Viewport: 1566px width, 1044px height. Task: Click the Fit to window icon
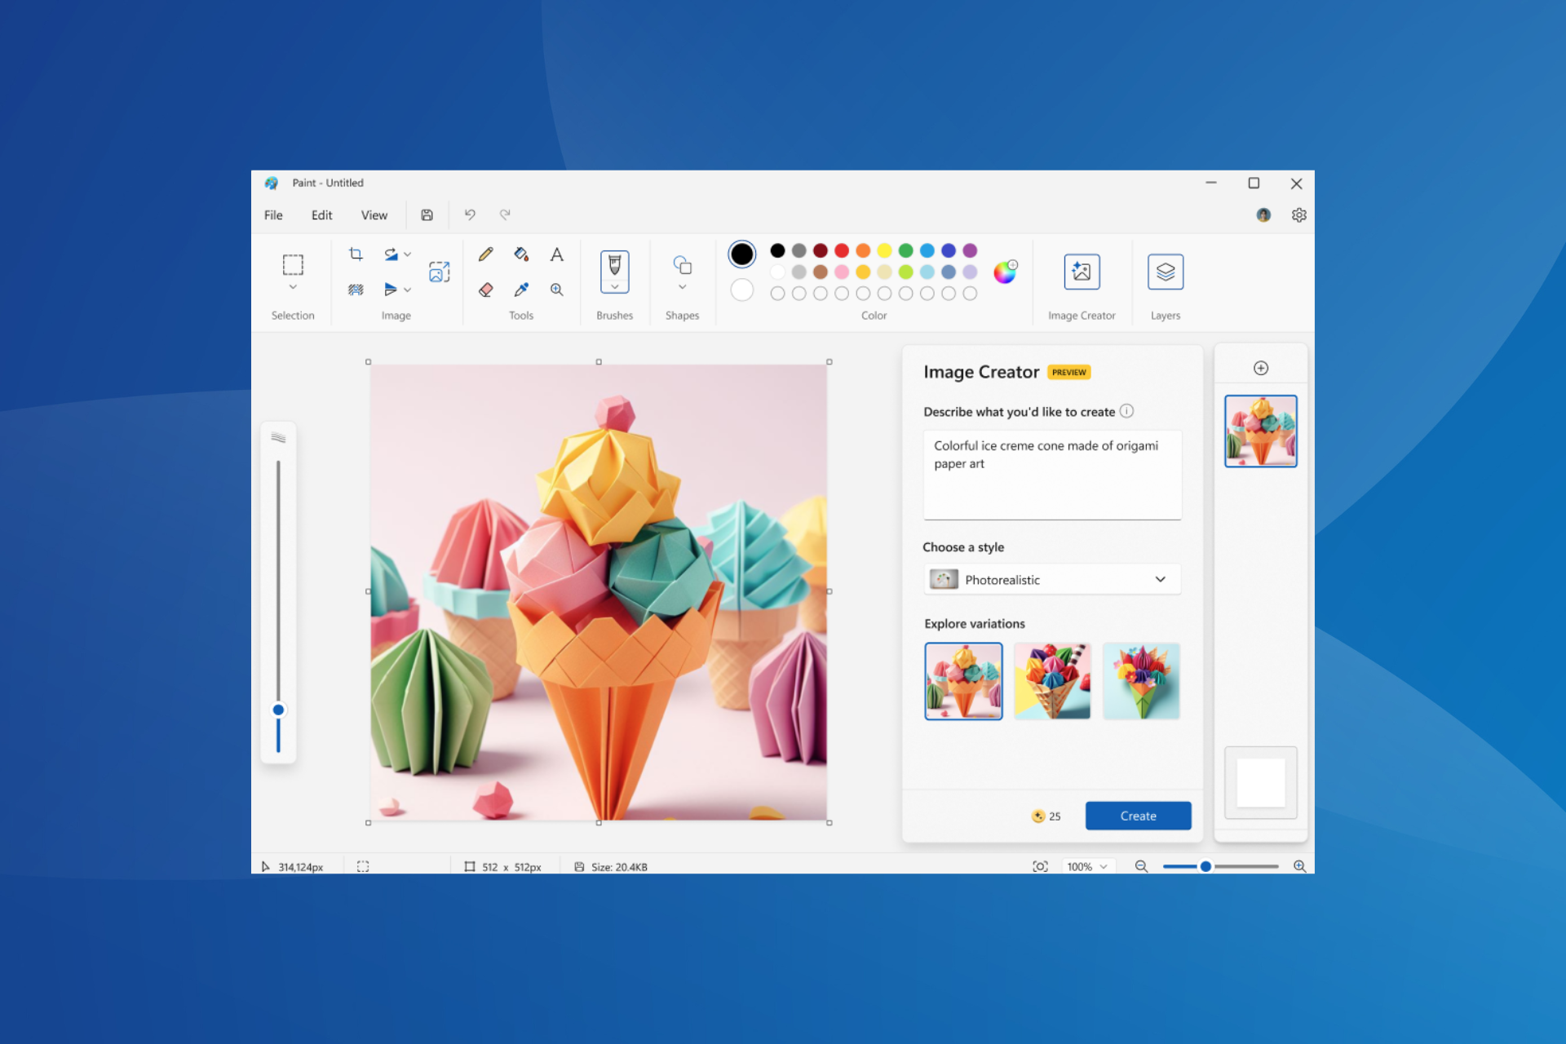[x=1040, y=866]
